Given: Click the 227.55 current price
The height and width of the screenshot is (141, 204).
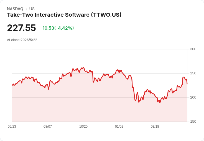Looking at the screenshot, I should coord(21,28).
